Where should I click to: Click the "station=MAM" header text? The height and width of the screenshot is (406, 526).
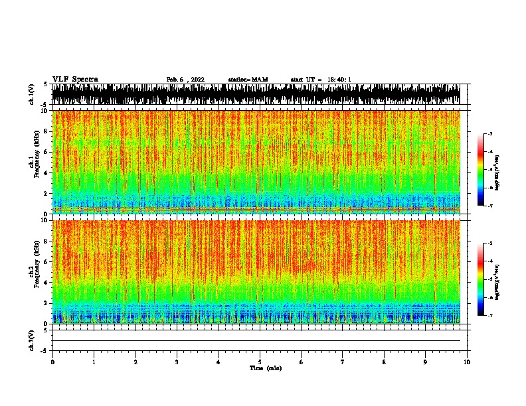248,80
